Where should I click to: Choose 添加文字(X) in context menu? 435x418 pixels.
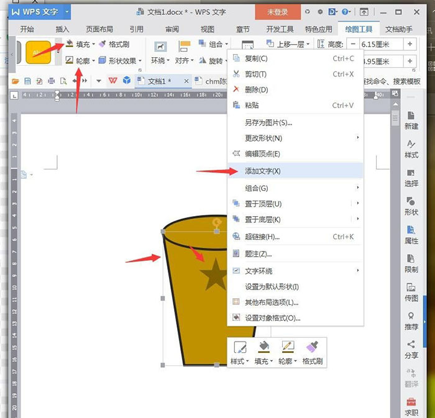(x=295, y=171)
